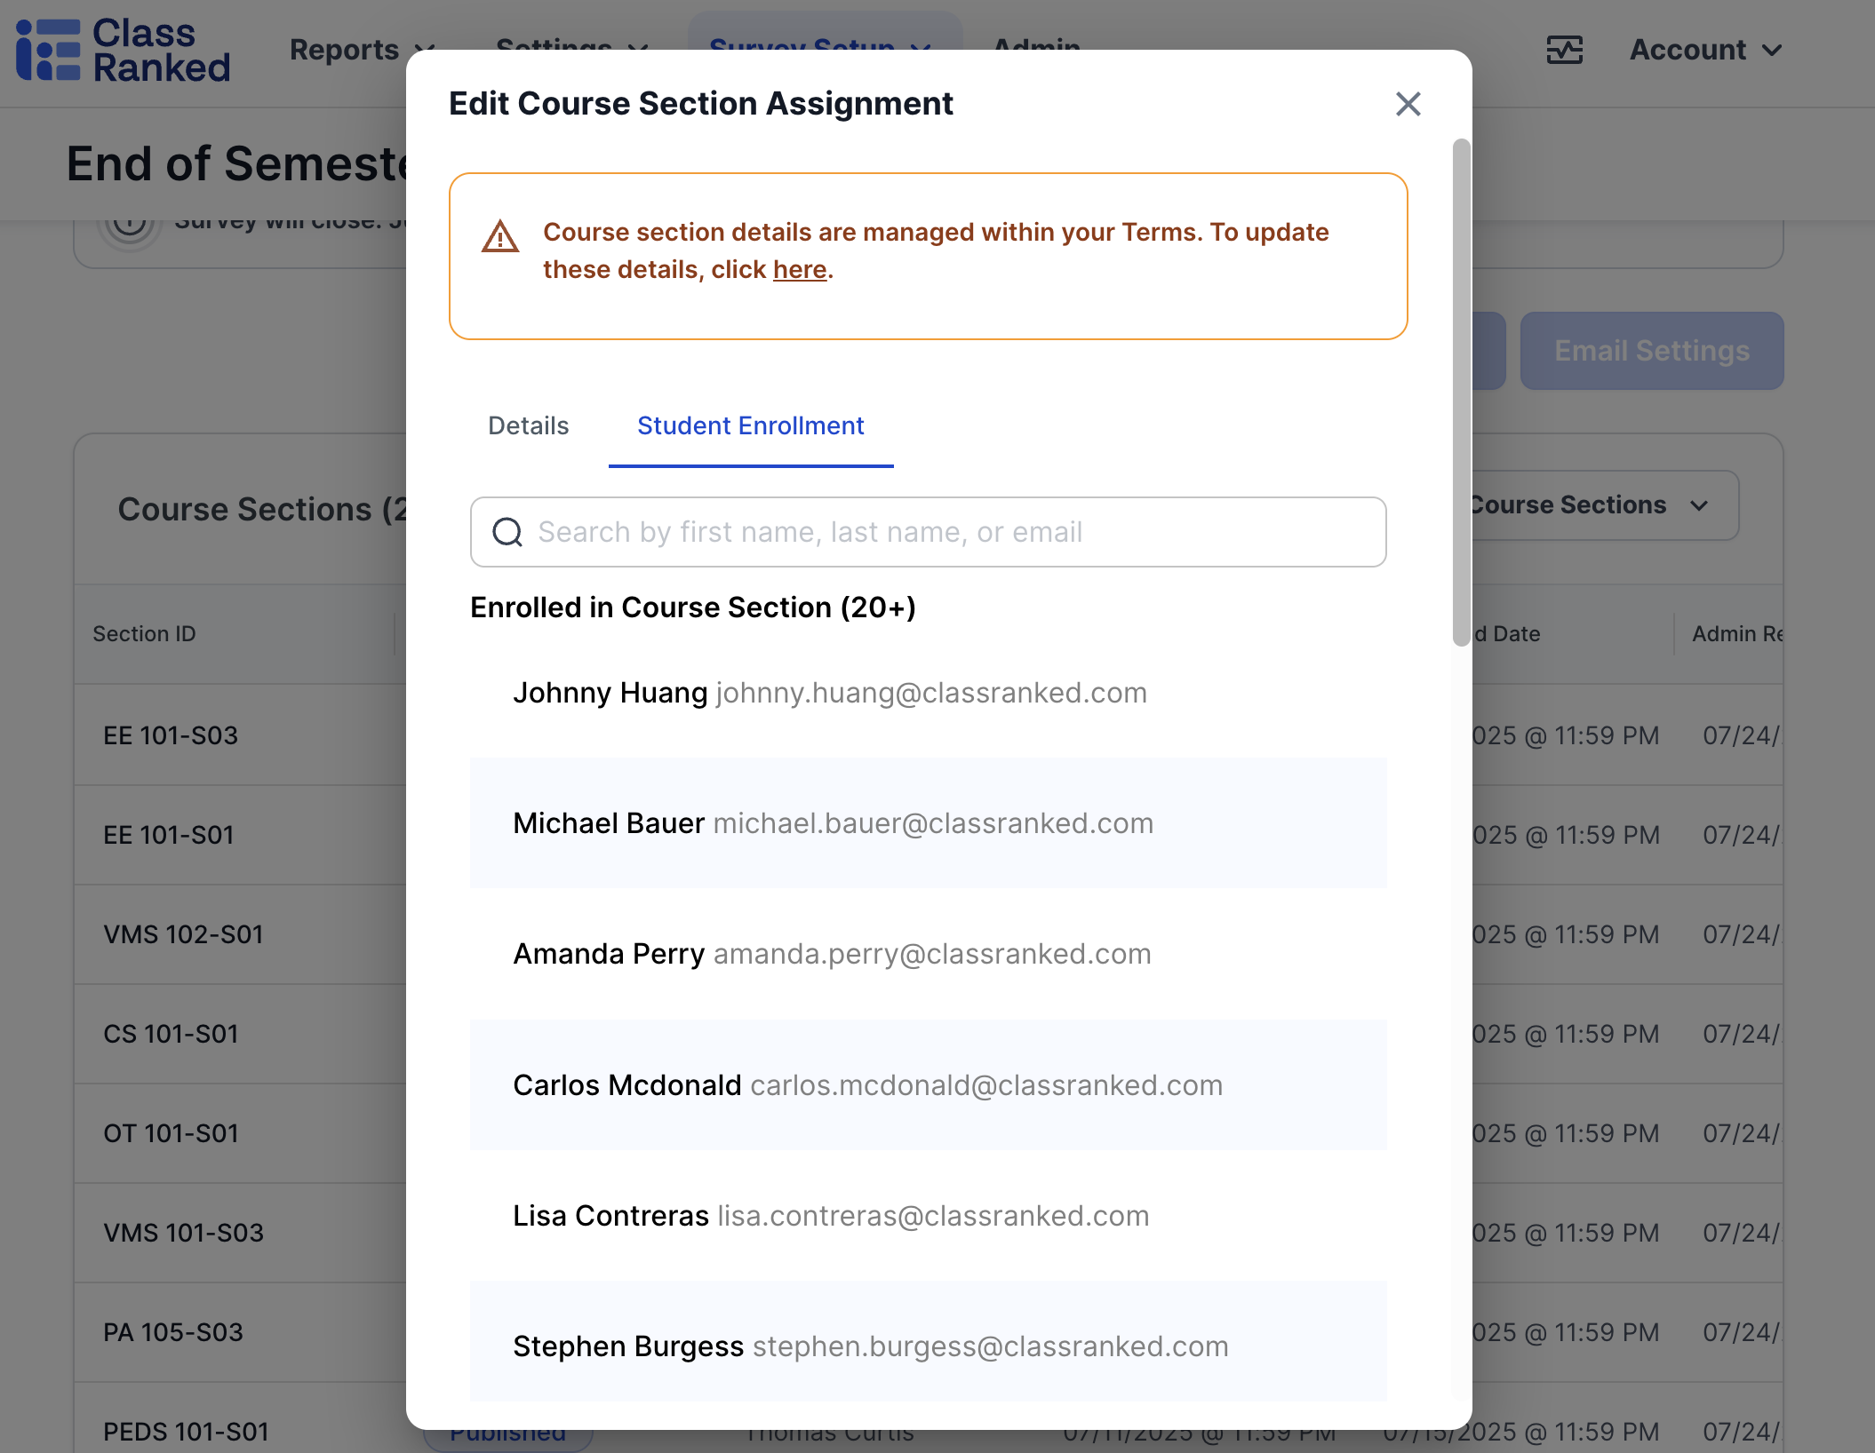Image resolution: width=1875 pixels, height=1453 pixels.
Task: Open the activity monitor icon in header
Action: 1564,50
